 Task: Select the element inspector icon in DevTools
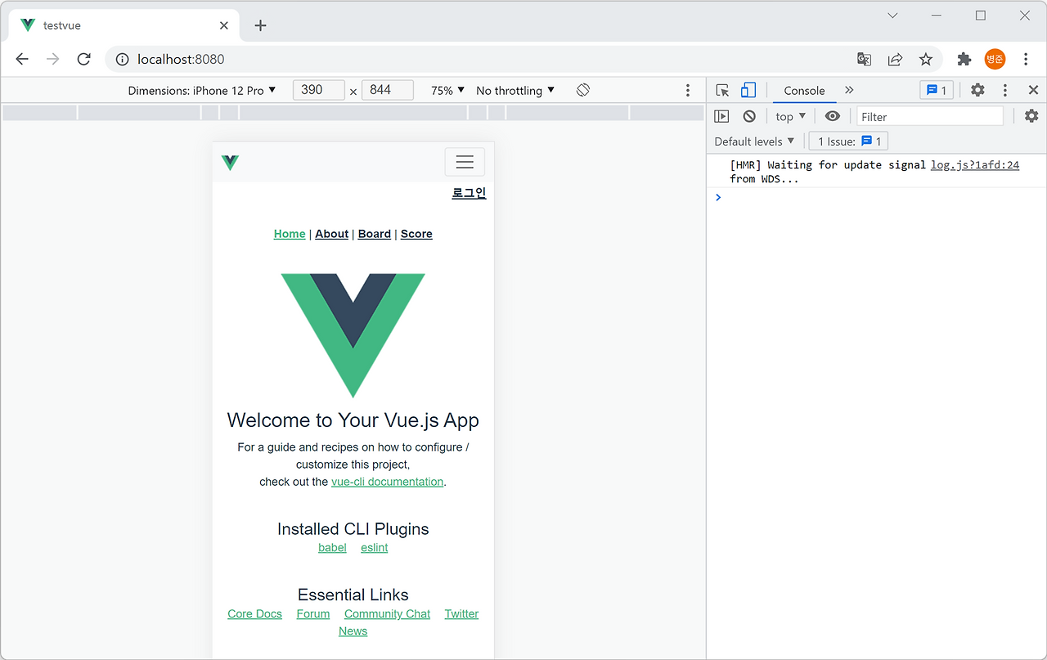tap(721, 90)
